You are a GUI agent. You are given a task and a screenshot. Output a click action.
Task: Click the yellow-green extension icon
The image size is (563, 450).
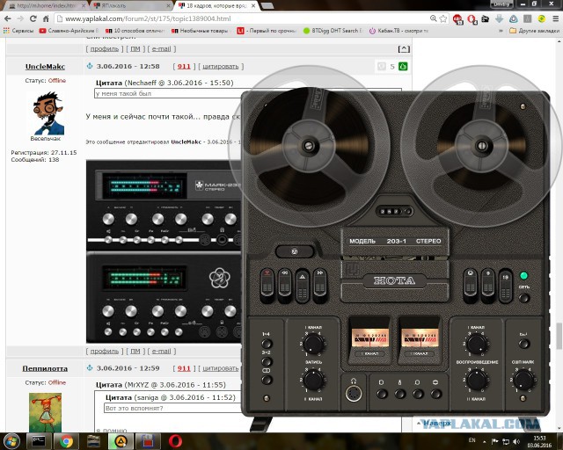pos(542,18)
